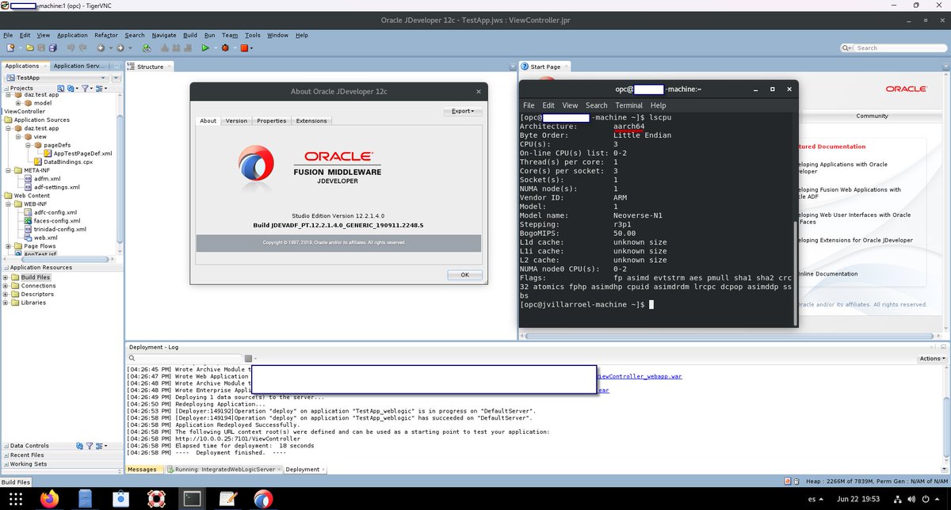The width and height of the screenshot is (951, 510).
Task: Switch to the Extensions tab in About dialog
Action: [x=311, y=121]
